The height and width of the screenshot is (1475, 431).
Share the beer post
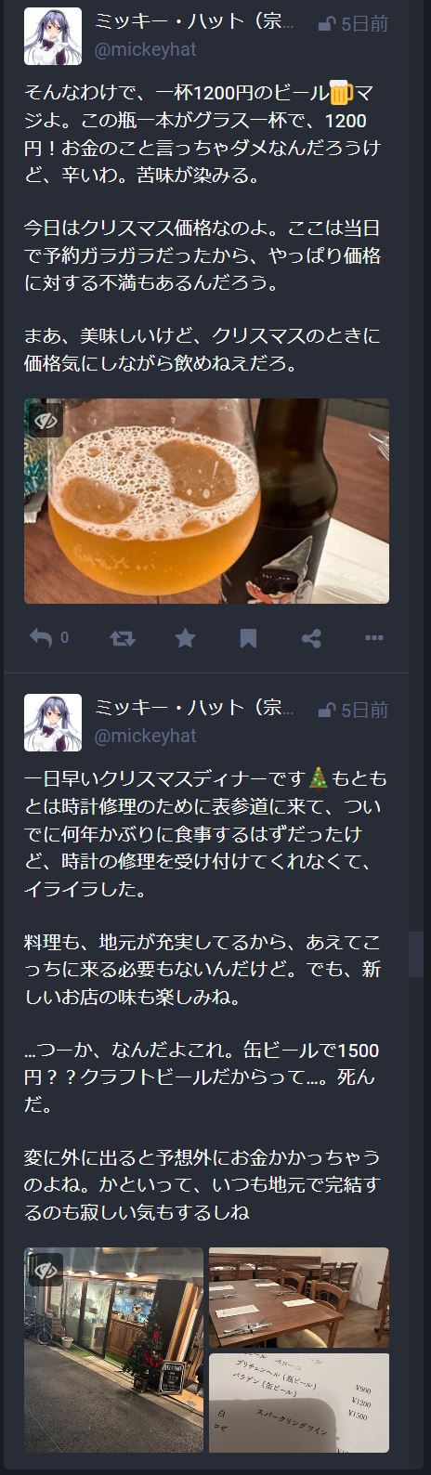click(x=312, y=638)
